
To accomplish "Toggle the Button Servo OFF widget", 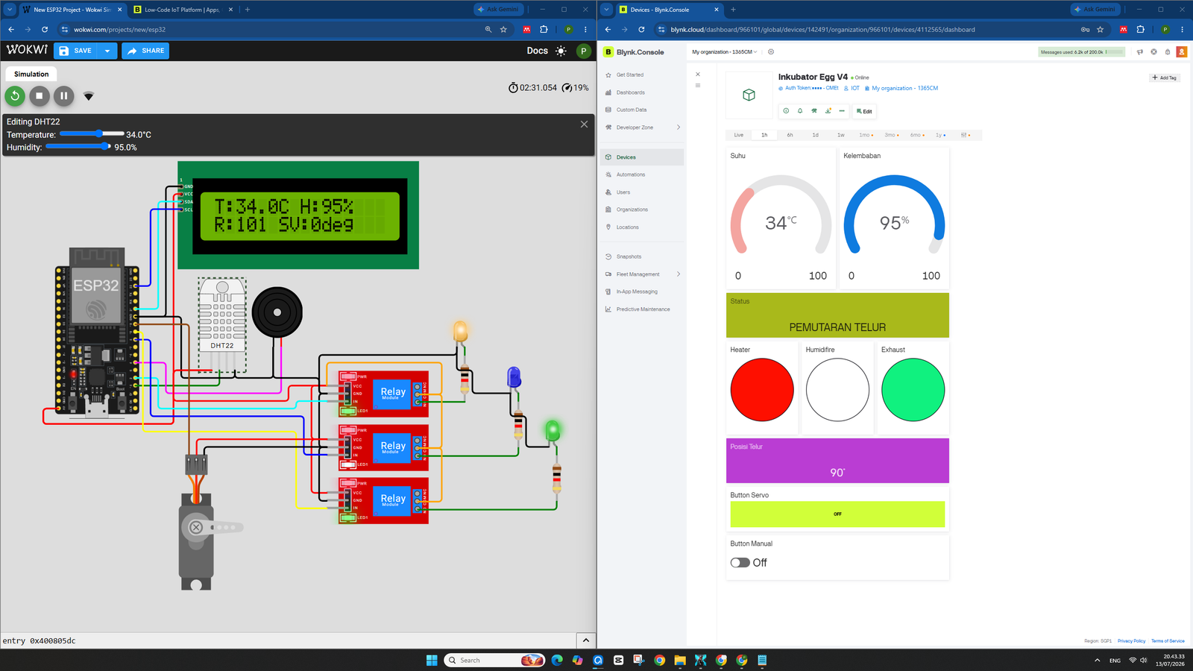I will coord(837,514).
